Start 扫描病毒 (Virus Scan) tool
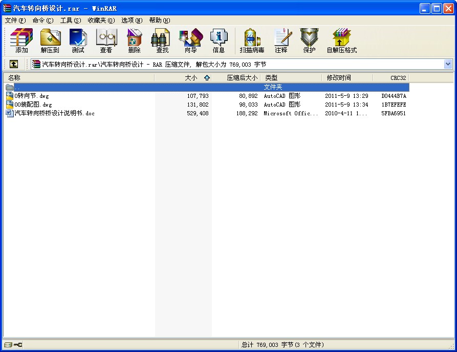This screenshot has width=457, height=352. (252, 40)
